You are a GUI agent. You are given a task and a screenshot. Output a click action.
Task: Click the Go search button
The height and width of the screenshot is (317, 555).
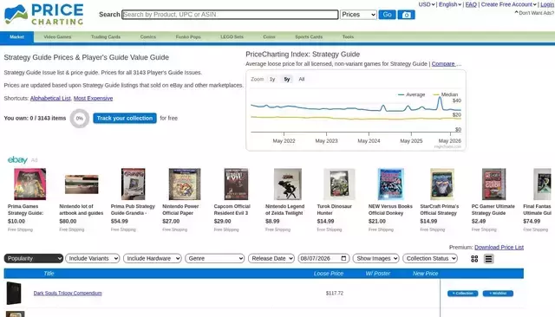click(388, 15)
